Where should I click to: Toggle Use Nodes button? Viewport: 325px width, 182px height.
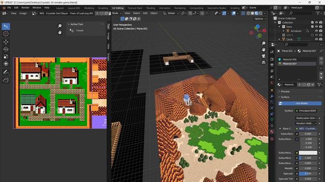click(300, 103)
